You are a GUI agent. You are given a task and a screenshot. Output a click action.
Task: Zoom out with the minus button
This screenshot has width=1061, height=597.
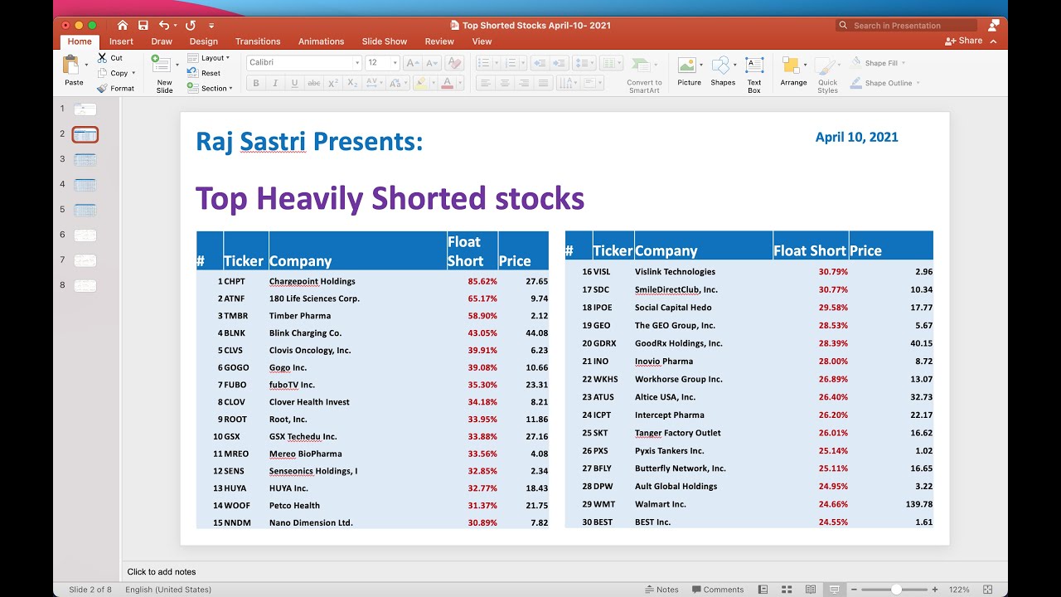click(x=854, y=590)
